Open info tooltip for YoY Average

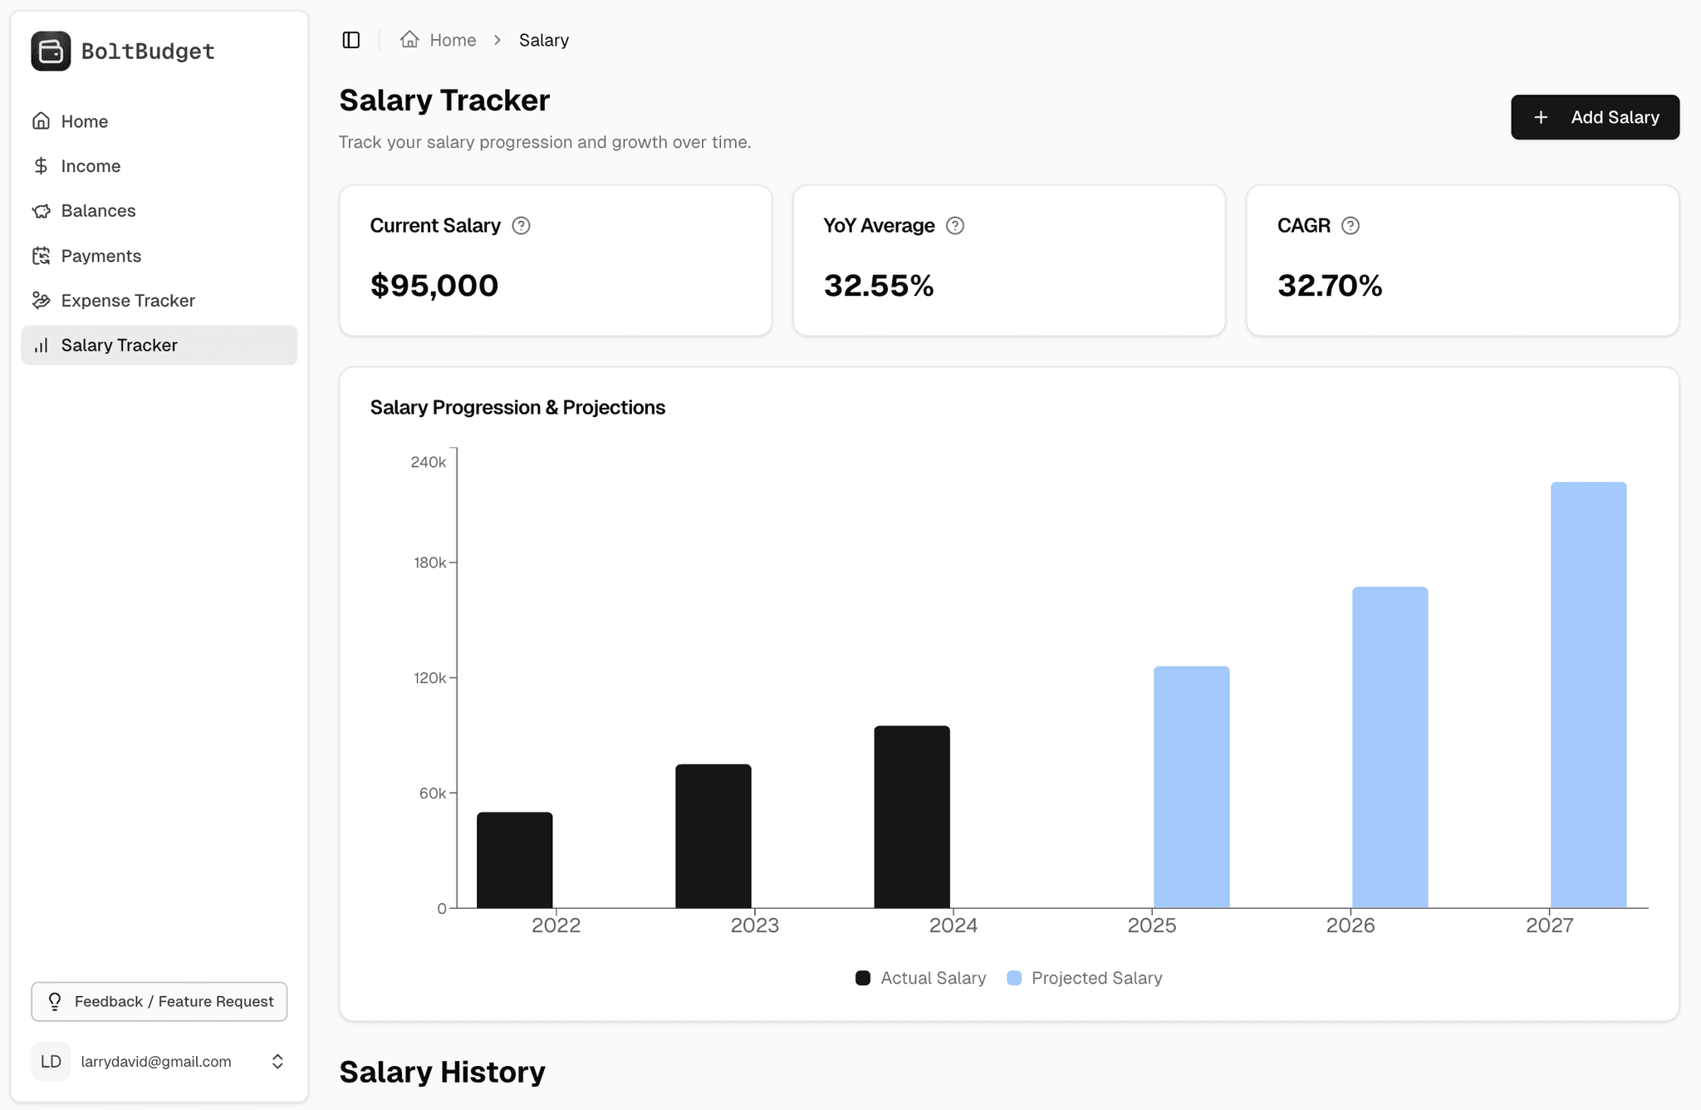click(955, 226)
